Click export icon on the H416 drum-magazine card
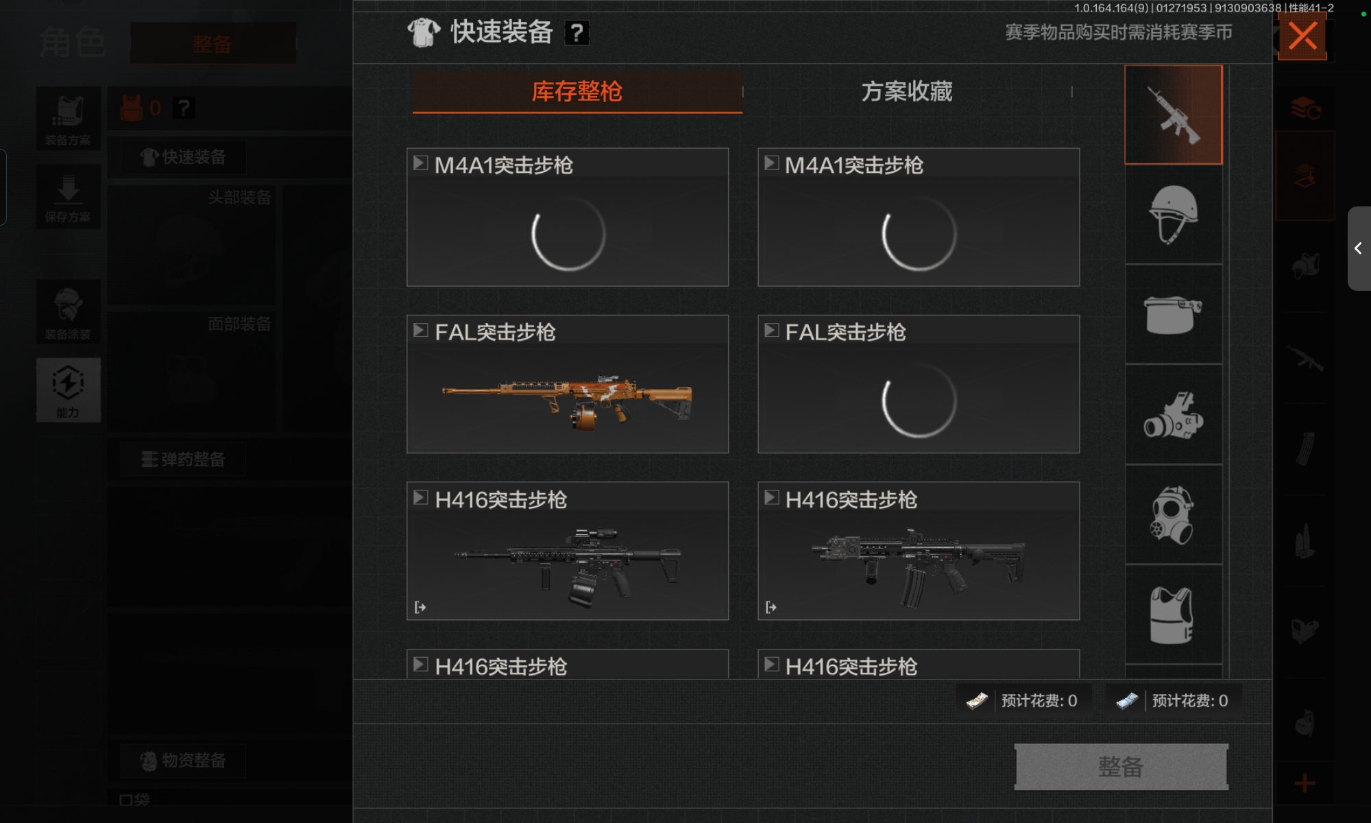 [x=420, y=607]
